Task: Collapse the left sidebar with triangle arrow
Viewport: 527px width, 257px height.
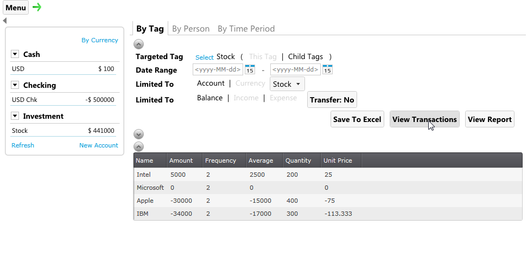Action: (x=5, y=21)
